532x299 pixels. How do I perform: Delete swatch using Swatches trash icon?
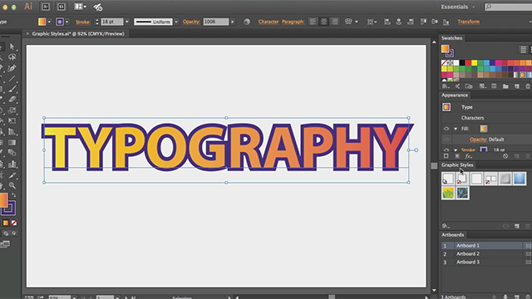tap(528, 86)
